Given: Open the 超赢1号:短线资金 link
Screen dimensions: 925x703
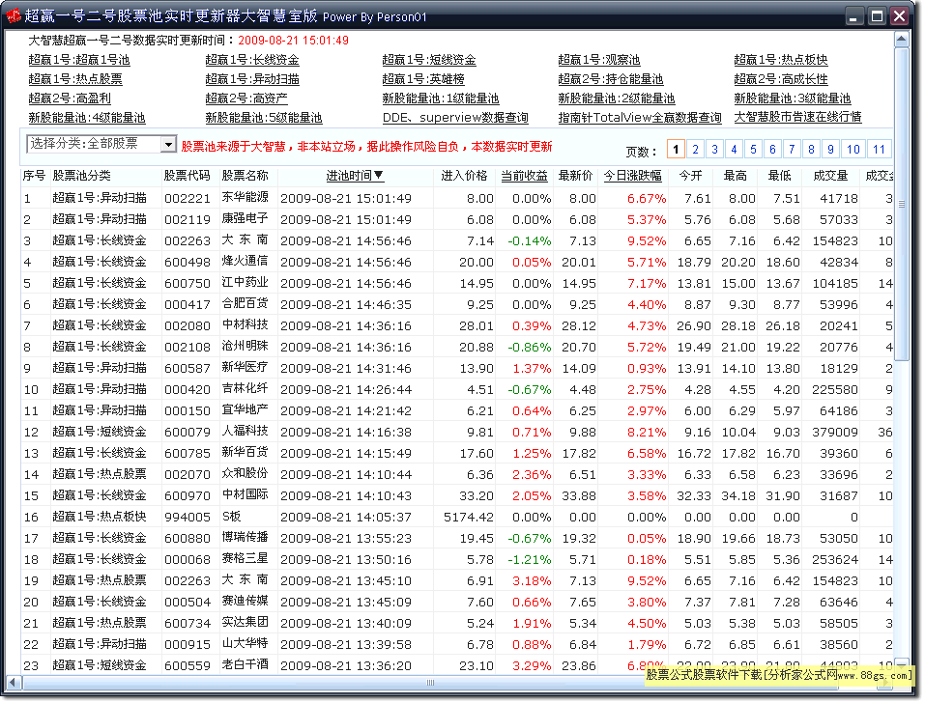Looking at the screenshot, I should coord(429,60).
